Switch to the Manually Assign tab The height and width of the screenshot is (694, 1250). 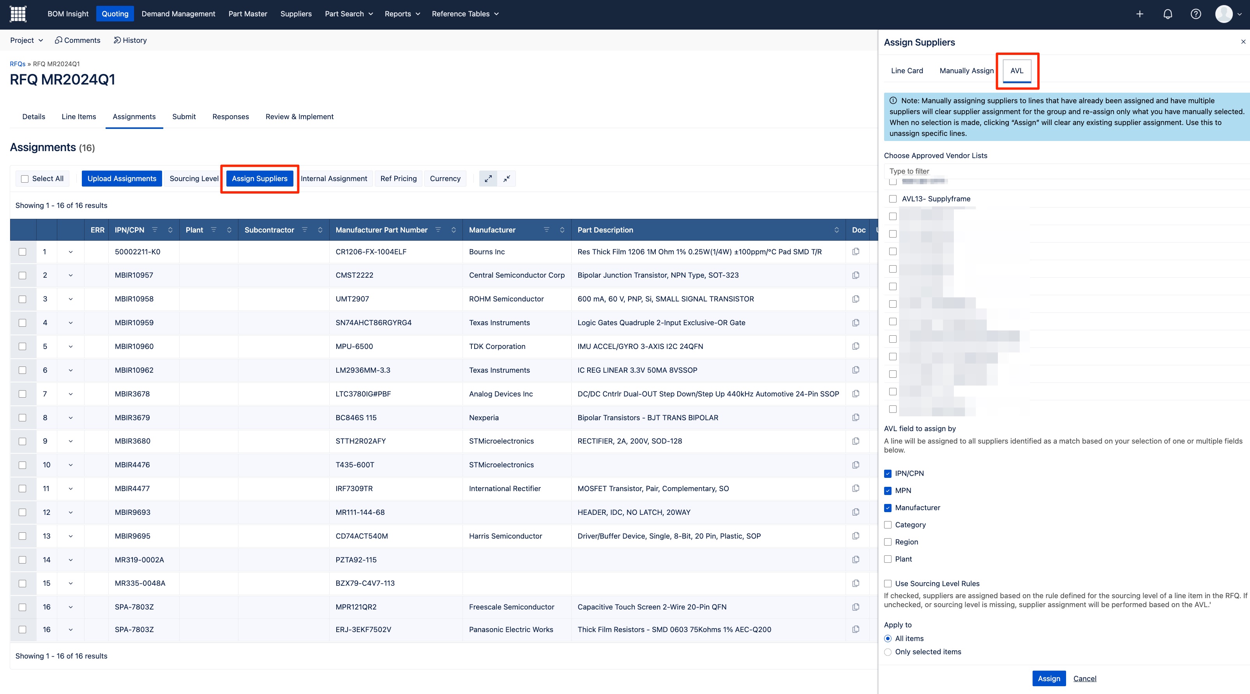pyautogui.click(x=967, y=71)
